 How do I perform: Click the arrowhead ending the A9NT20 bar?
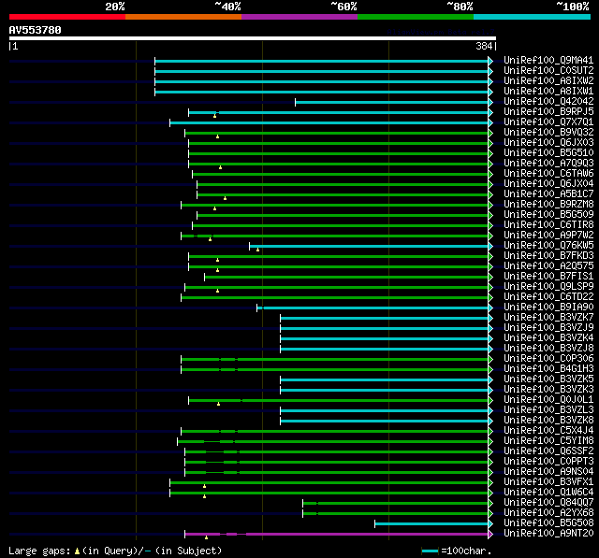click(x=490, y=535)
